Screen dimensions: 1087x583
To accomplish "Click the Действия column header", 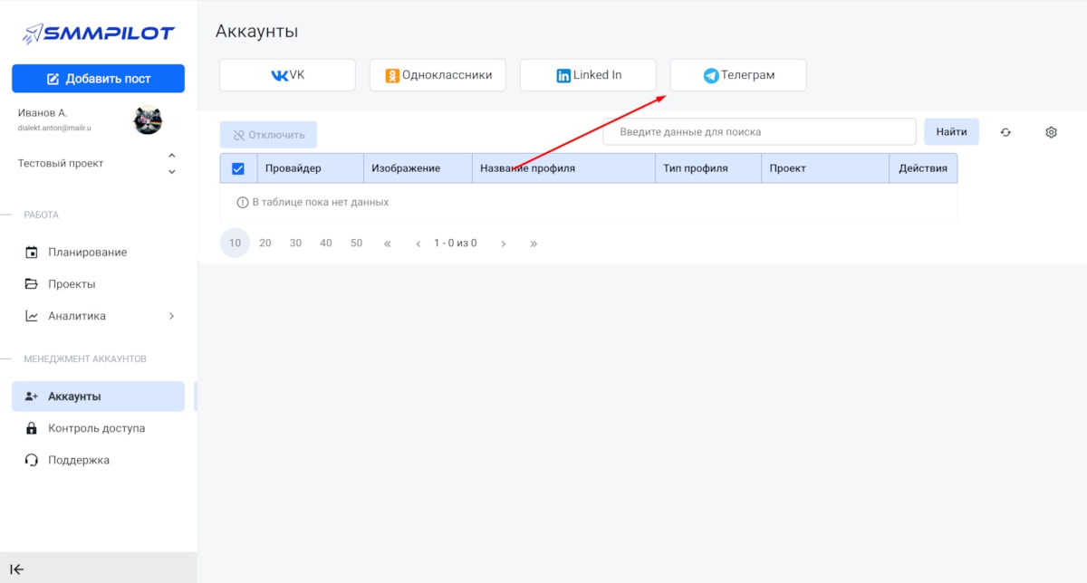I will point(924,168).
